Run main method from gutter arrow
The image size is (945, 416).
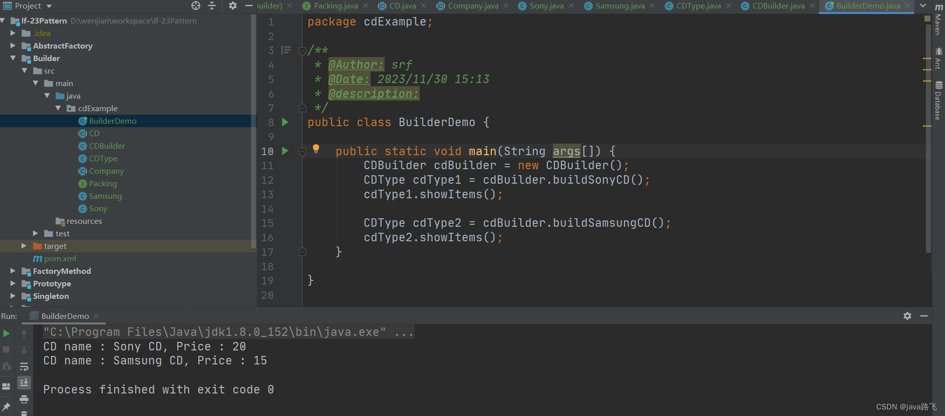pyautogui.click(x=285, y=151)
